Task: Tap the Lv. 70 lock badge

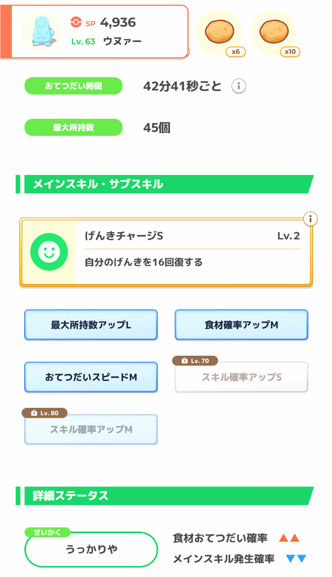Action: [195, 361]
